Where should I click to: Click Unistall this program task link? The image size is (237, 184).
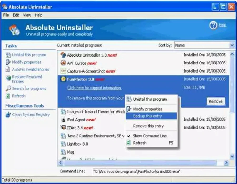[x=29, y=55]
